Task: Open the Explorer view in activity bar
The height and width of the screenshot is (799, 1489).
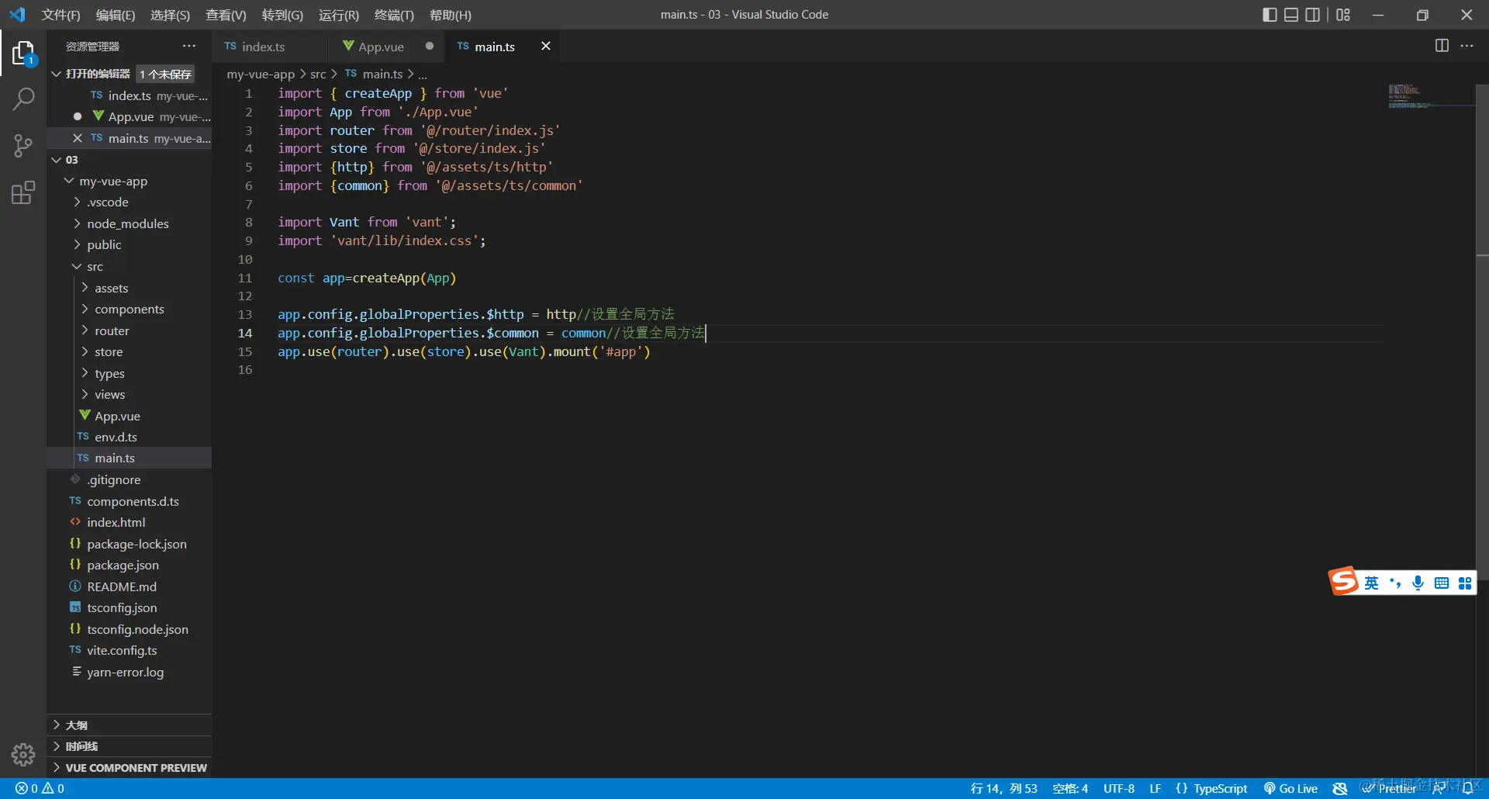Action: pyautogui.click(x=23, y=54)
